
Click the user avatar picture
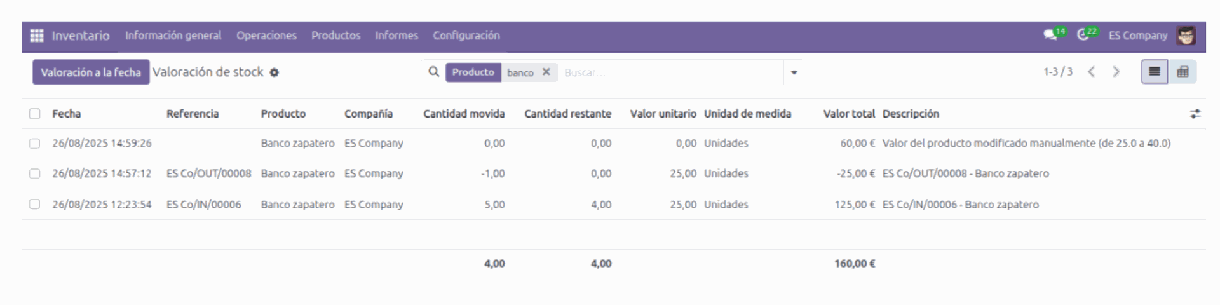tap(1186, 36)
